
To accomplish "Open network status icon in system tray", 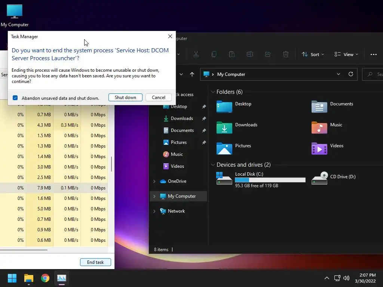I will (x=337, y=278).
